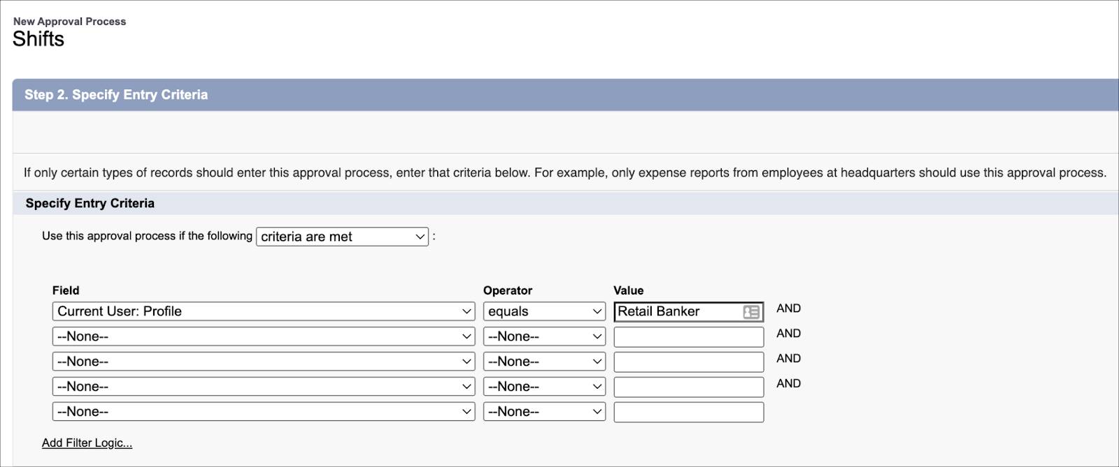Click the 'Operator' column header
This screenshot has height=467, width=1119.
[x=508, y=290]
